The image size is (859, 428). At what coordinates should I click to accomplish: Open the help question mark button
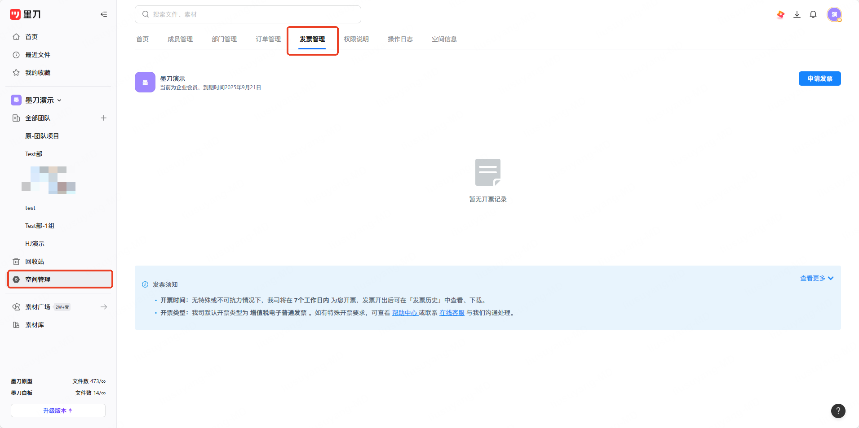pyautogui.click(x=838, y=411)
